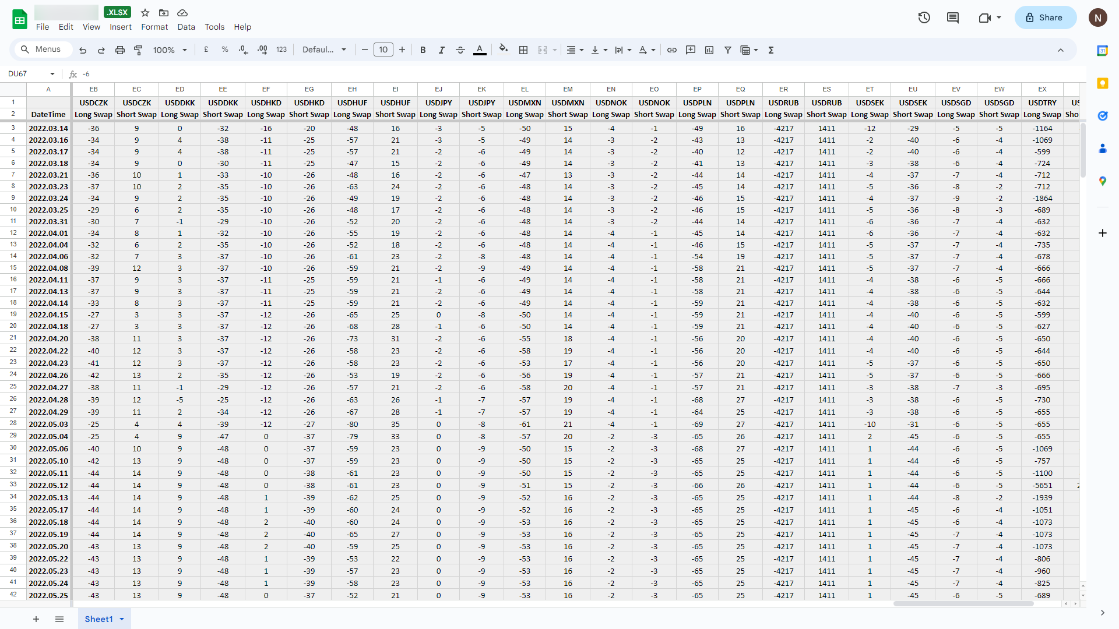Image resolution: width=1119 pixels, height=629 pixels.
Task: Open the Sheet1 tab options arrow
Action: click(x=122, y=619)
